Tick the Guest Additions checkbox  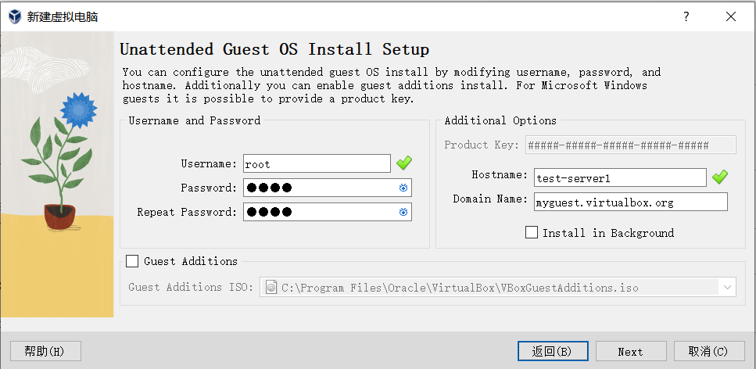(x=132, y=261)
